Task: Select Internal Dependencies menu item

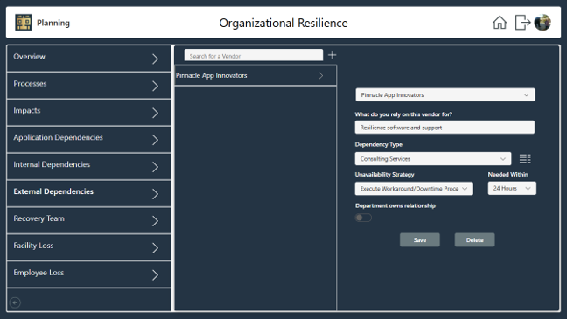Action: pyautogui.click(x=88, y=166)
